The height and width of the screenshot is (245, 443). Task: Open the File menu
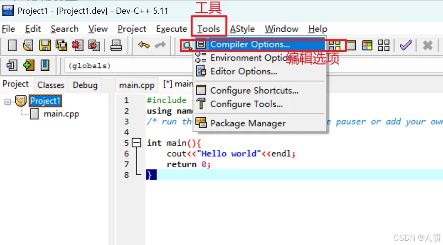(8, 29)
